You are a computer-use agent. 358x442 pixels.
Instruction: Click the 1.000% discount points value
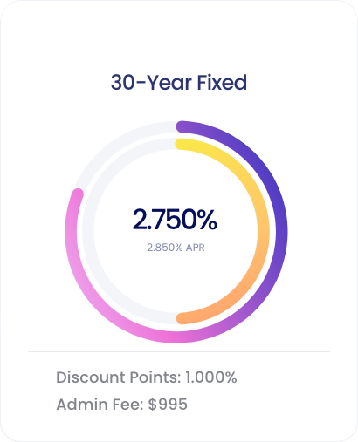click(x=211, y=377)
